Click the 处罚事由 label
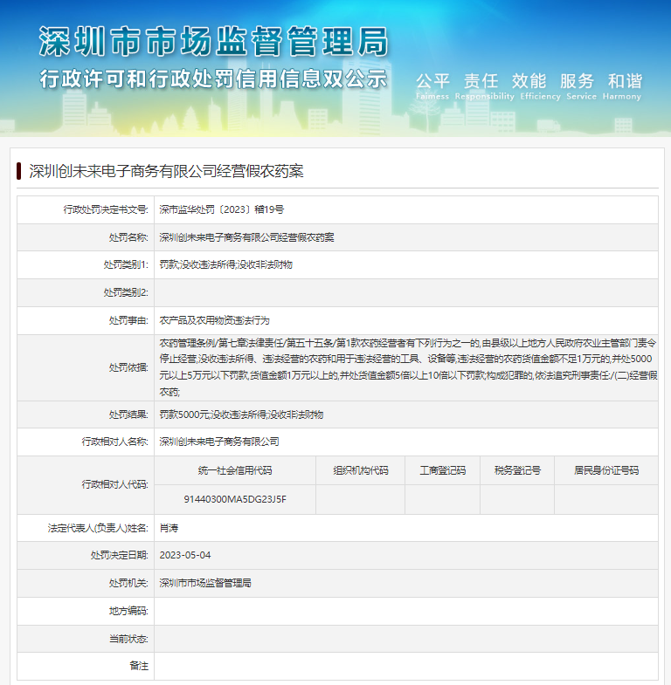671x685 pixels. (128, 320)
